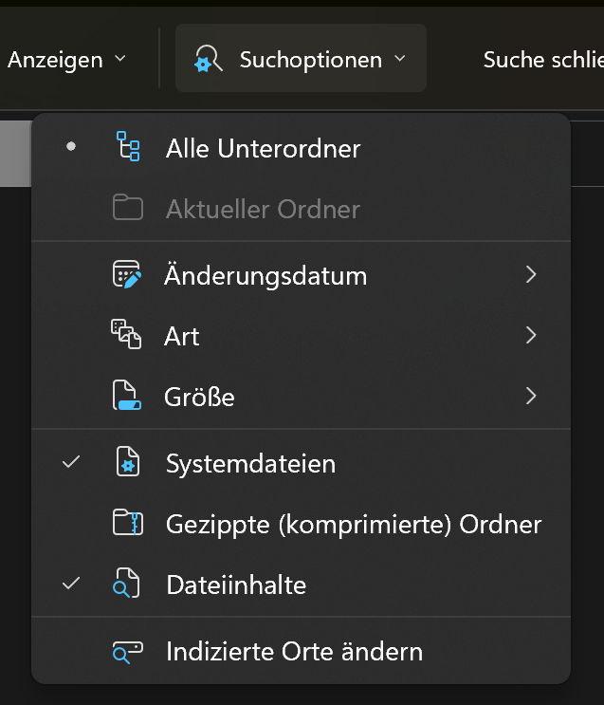Click the zipped folder icon
This screenshot has width=604, height=705.
pyautogui.click(x=127, y=524)
